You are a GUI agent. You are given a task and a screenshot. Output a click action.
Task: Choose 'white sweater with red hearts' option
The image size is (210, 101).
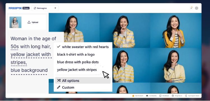pos(83,47)
